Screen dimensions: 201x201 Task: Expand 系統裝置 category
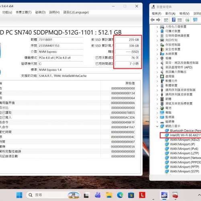click(157, 54)
